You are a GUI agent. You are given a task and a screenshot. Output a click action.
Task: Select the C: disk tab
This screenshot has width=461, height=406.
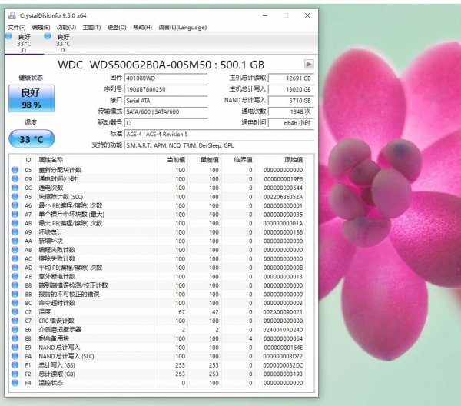(24, 43)
